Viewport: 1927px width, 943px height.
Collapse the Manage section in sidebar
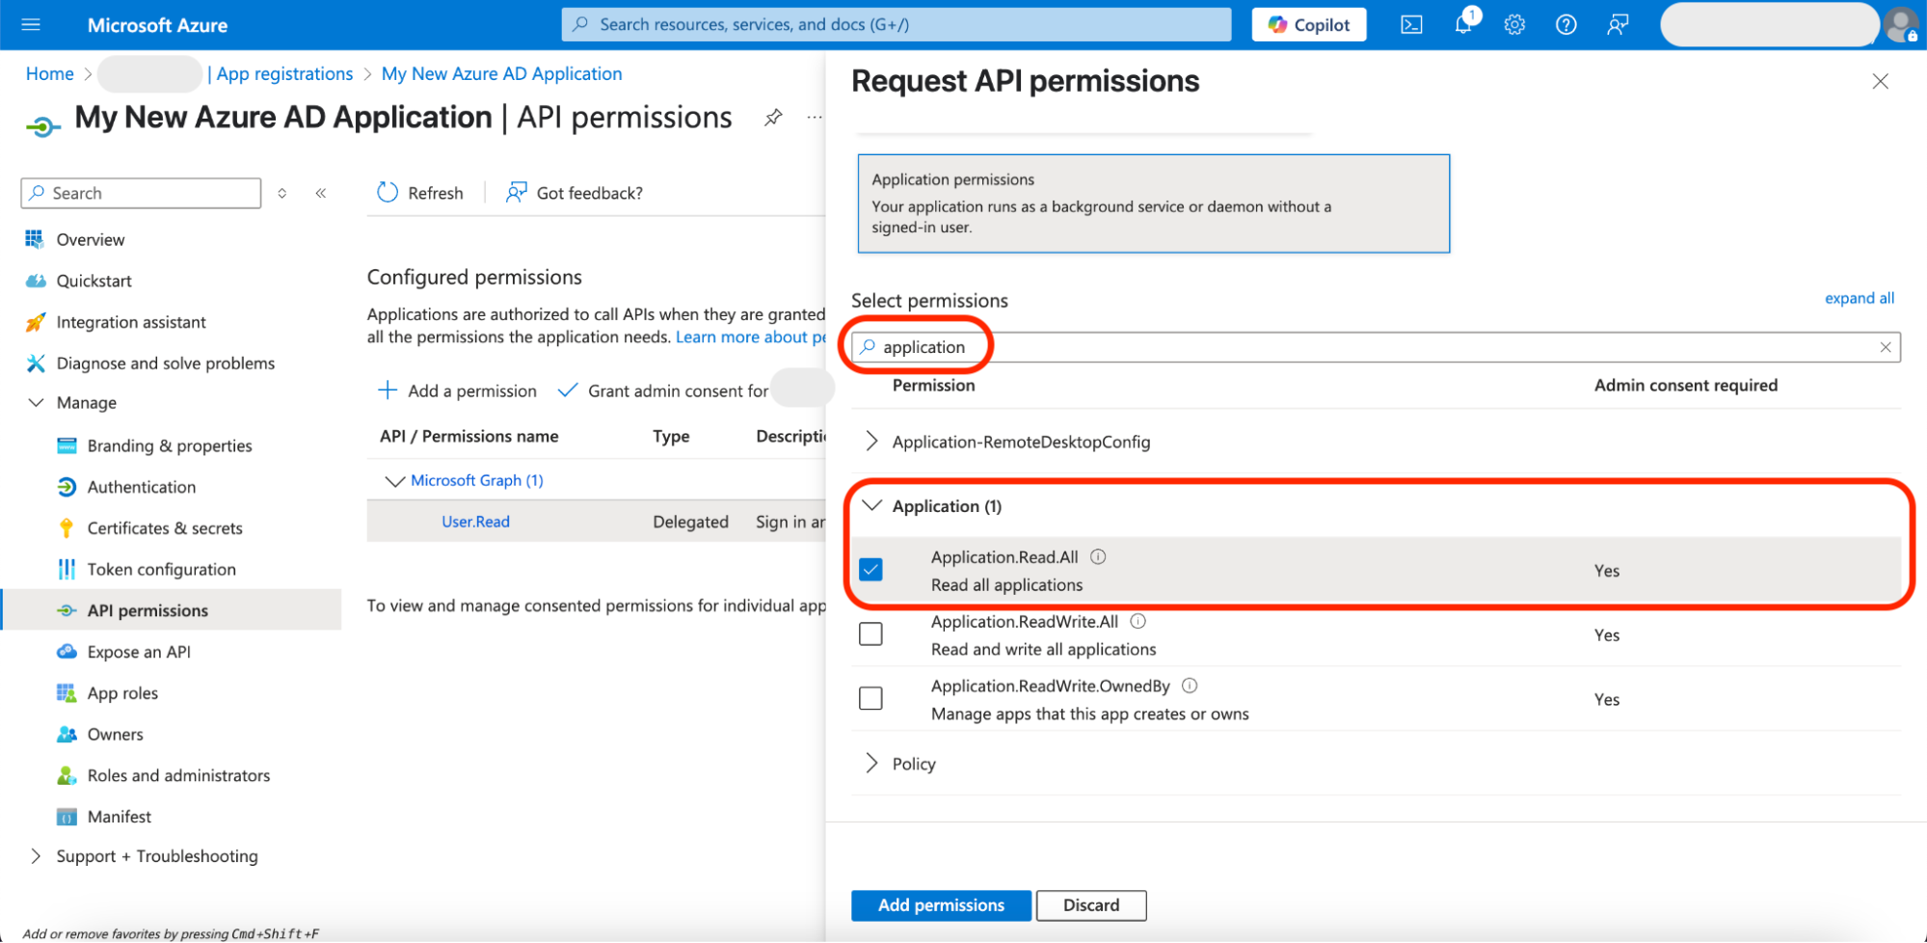(x=36, y=402)
